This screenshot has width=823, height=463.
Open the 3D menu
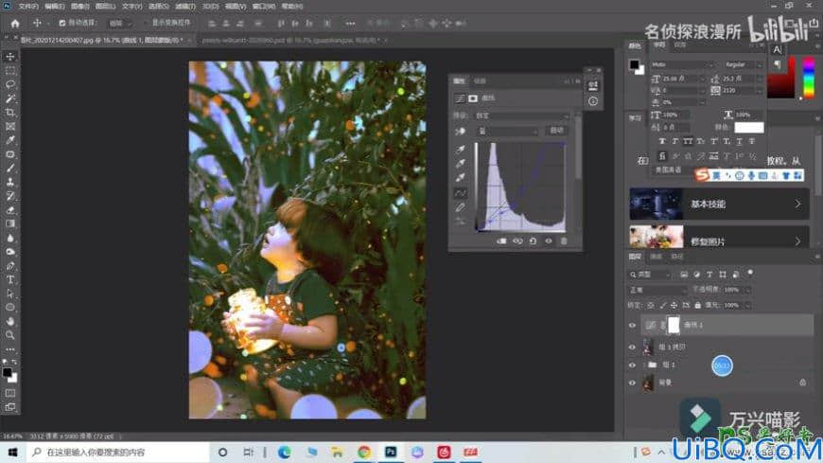tap(210, 7)
